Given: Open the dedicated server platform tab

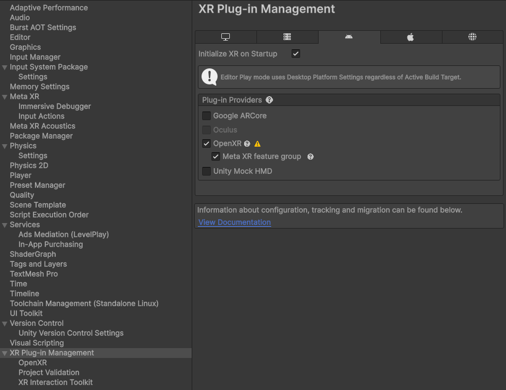Looking at the screenshot, I should pyautogui.click(x=287, y=37).
